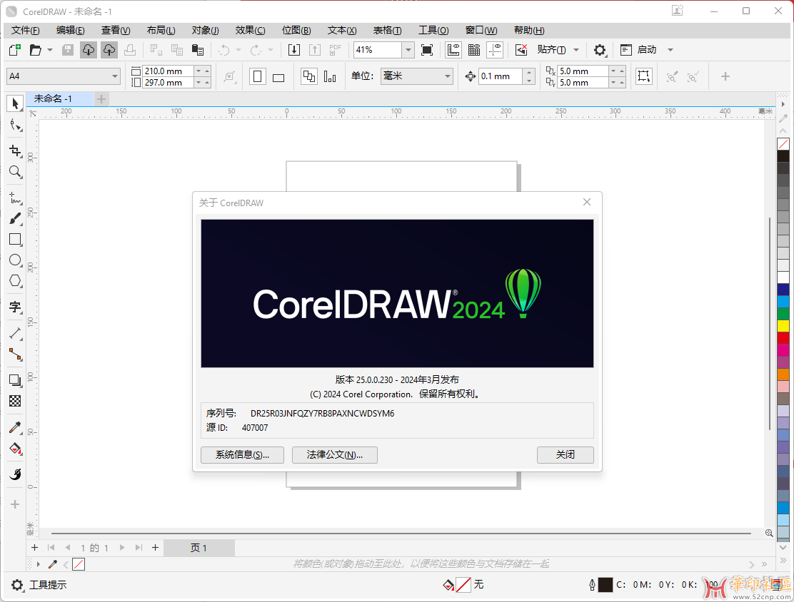Click the 法律公文(N)... button

pyautogui.click(x=335, y=455)
